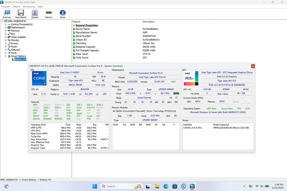Click the Windows 11 Home build text
Viewport: 287px width, 191px height.
pos(218,112)
